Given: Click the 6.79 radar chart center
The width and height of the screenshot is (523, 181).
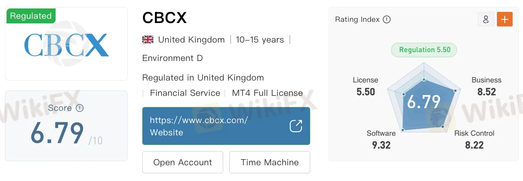Looking at the screenshot, I should (424, 102).
